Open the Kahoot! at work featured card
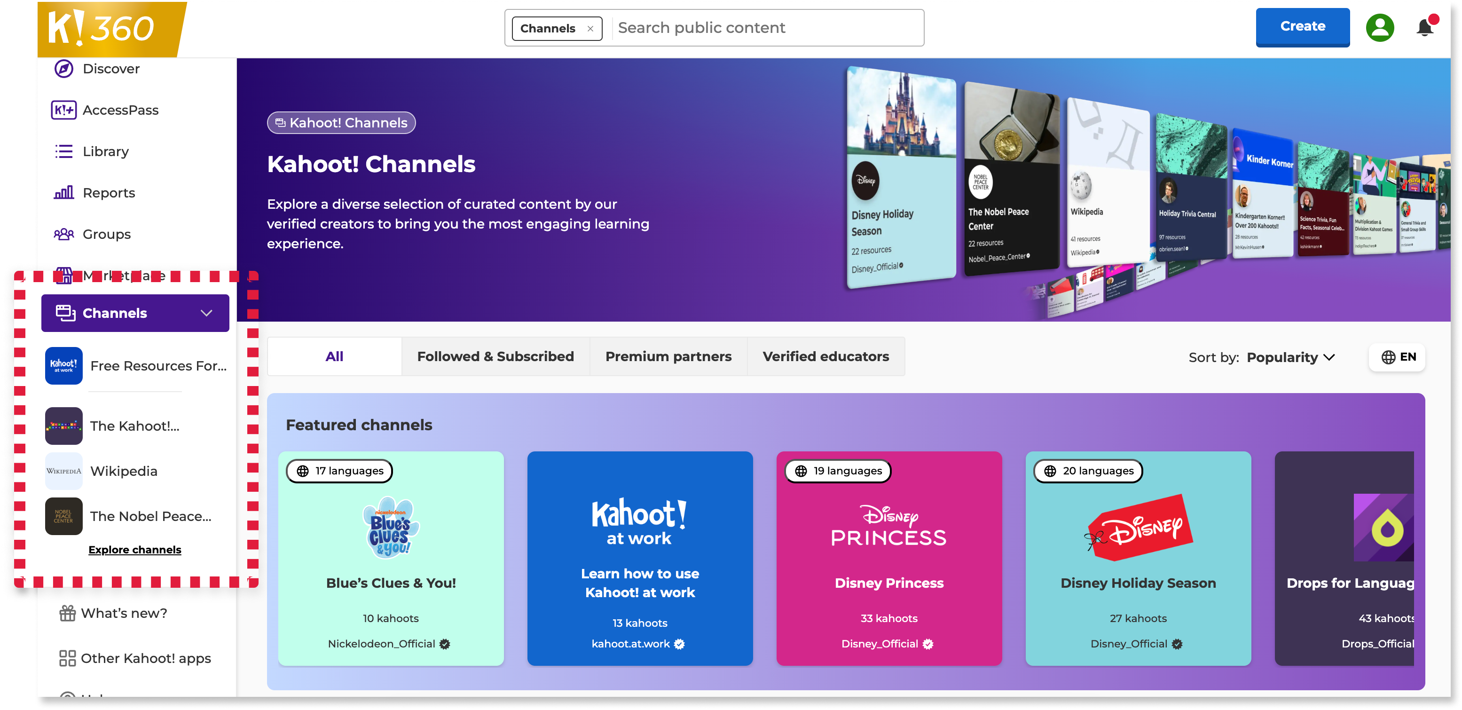 (x=640, y=559)
